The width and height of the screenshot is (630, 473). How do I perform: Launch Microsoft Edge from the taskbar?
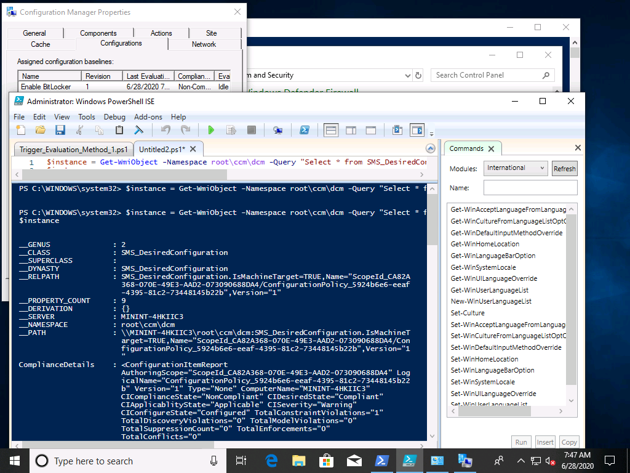coord(271,461)
